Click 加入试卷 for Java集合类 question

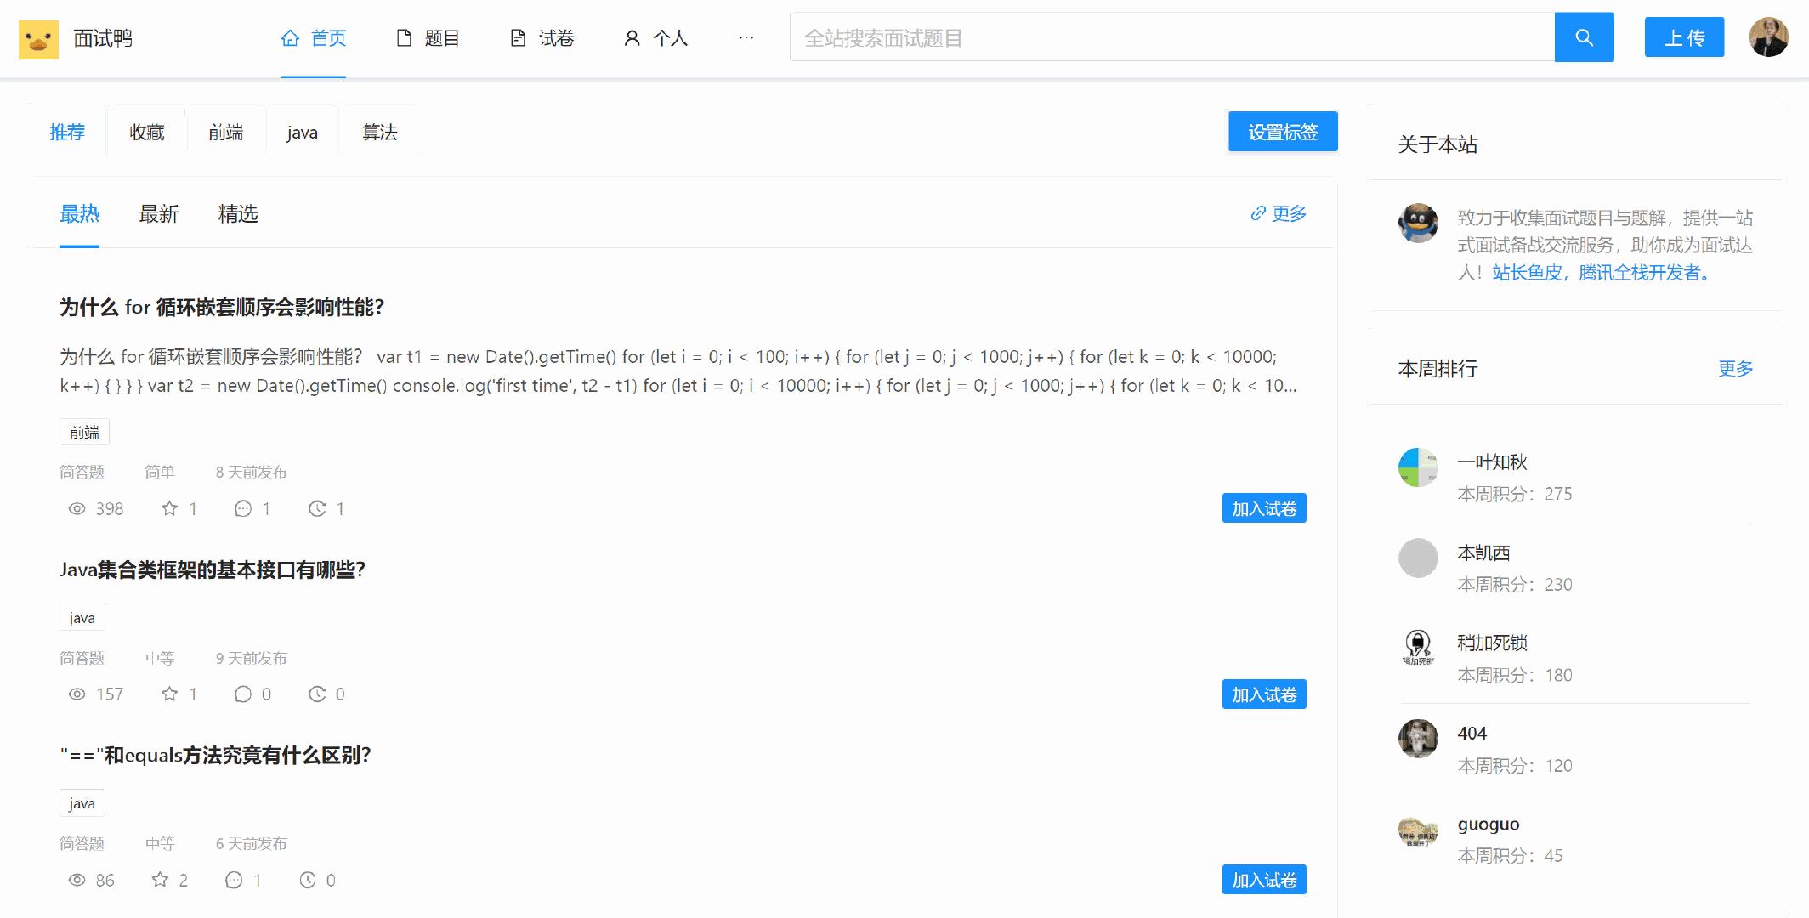click(1263, 694)
